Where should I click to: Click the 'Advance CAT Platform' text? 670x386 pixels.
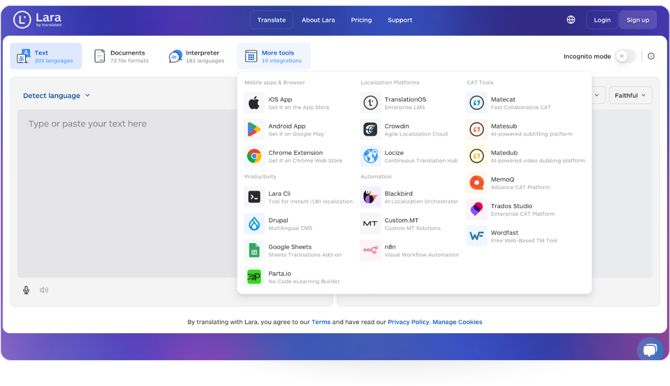[x=521, y=187]
